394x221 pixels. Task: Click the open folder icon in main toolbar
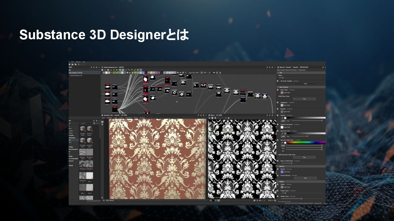point(73,64)
